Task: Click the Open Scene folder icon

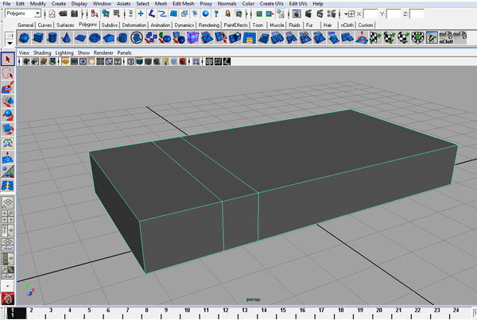Action: [63, 13]
